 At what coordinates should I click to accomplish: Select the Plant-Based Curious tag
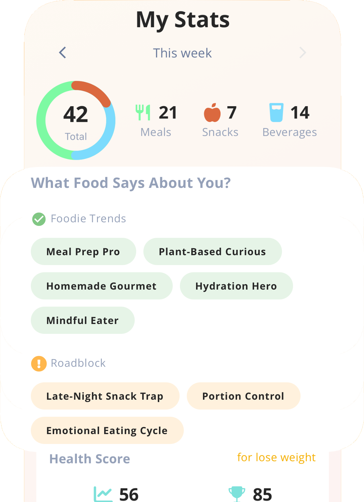(x=212, y=252)
